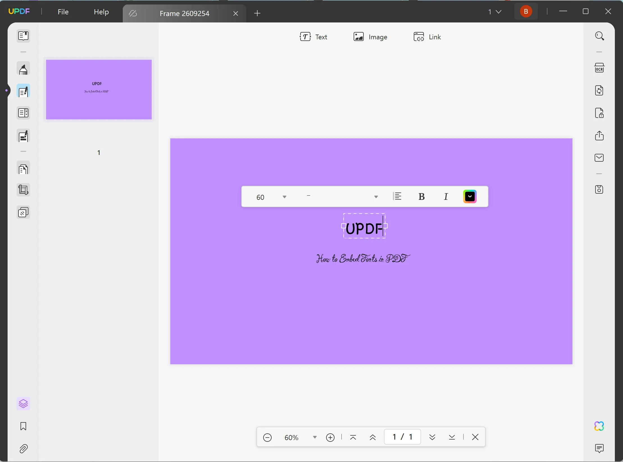Open the Help menu
The image size is (623, 462).
101,11
